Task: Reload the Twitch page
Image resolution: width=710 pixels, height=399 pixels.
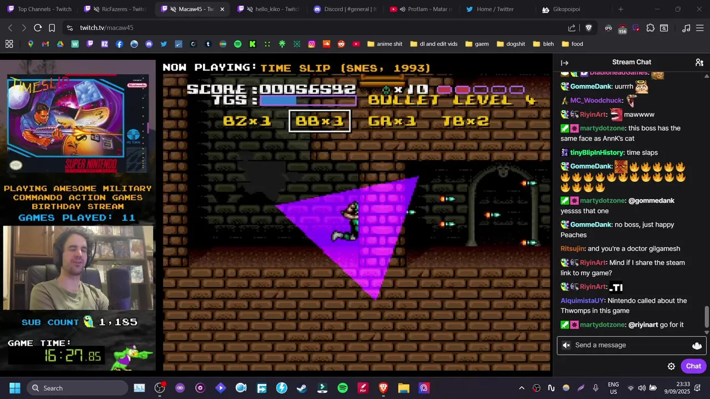Action: (x=38, y=28)
